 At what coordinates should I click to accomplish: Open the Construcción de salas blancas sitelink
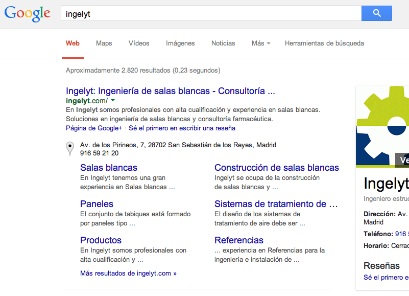(276, 168)
